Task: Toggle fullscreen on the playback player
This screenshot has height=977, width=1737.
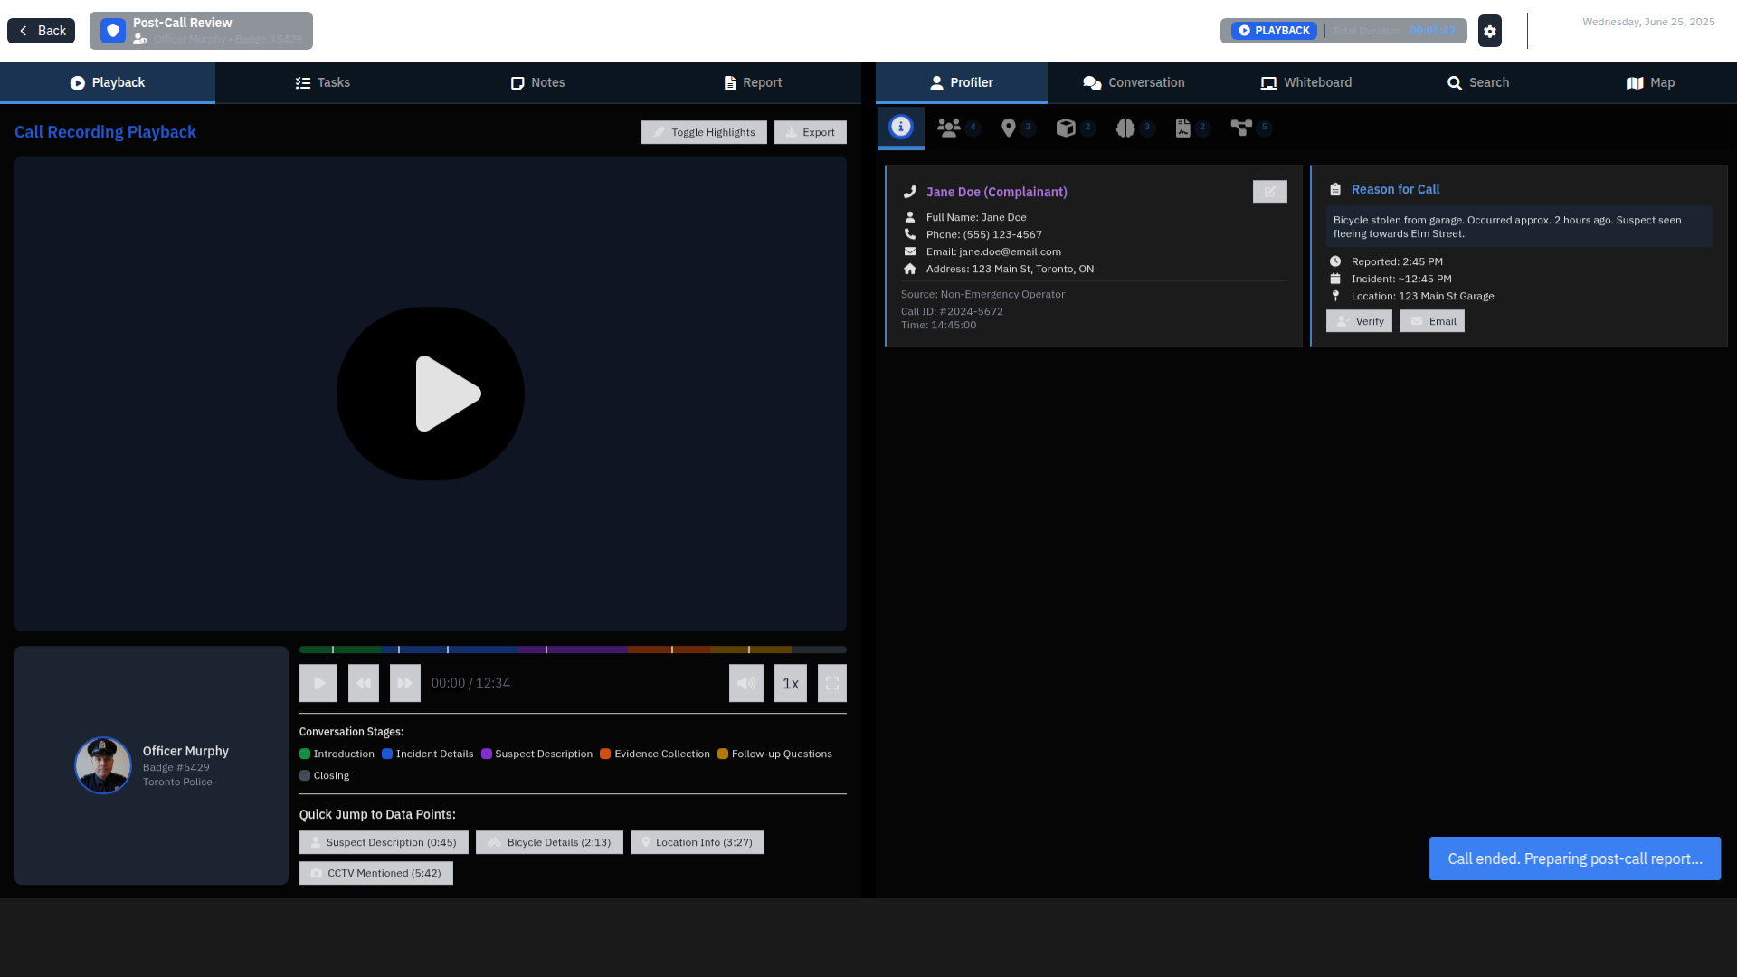Action: pos(831,683)
